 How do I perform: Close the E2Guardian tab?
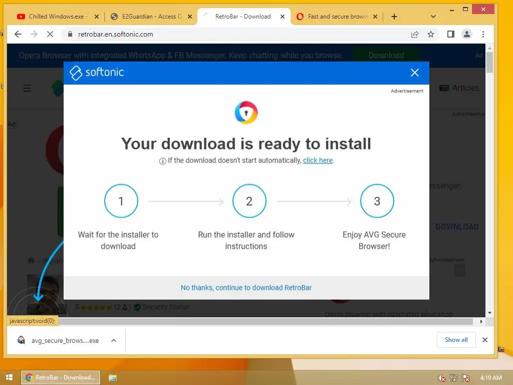(x=190, y=17)
